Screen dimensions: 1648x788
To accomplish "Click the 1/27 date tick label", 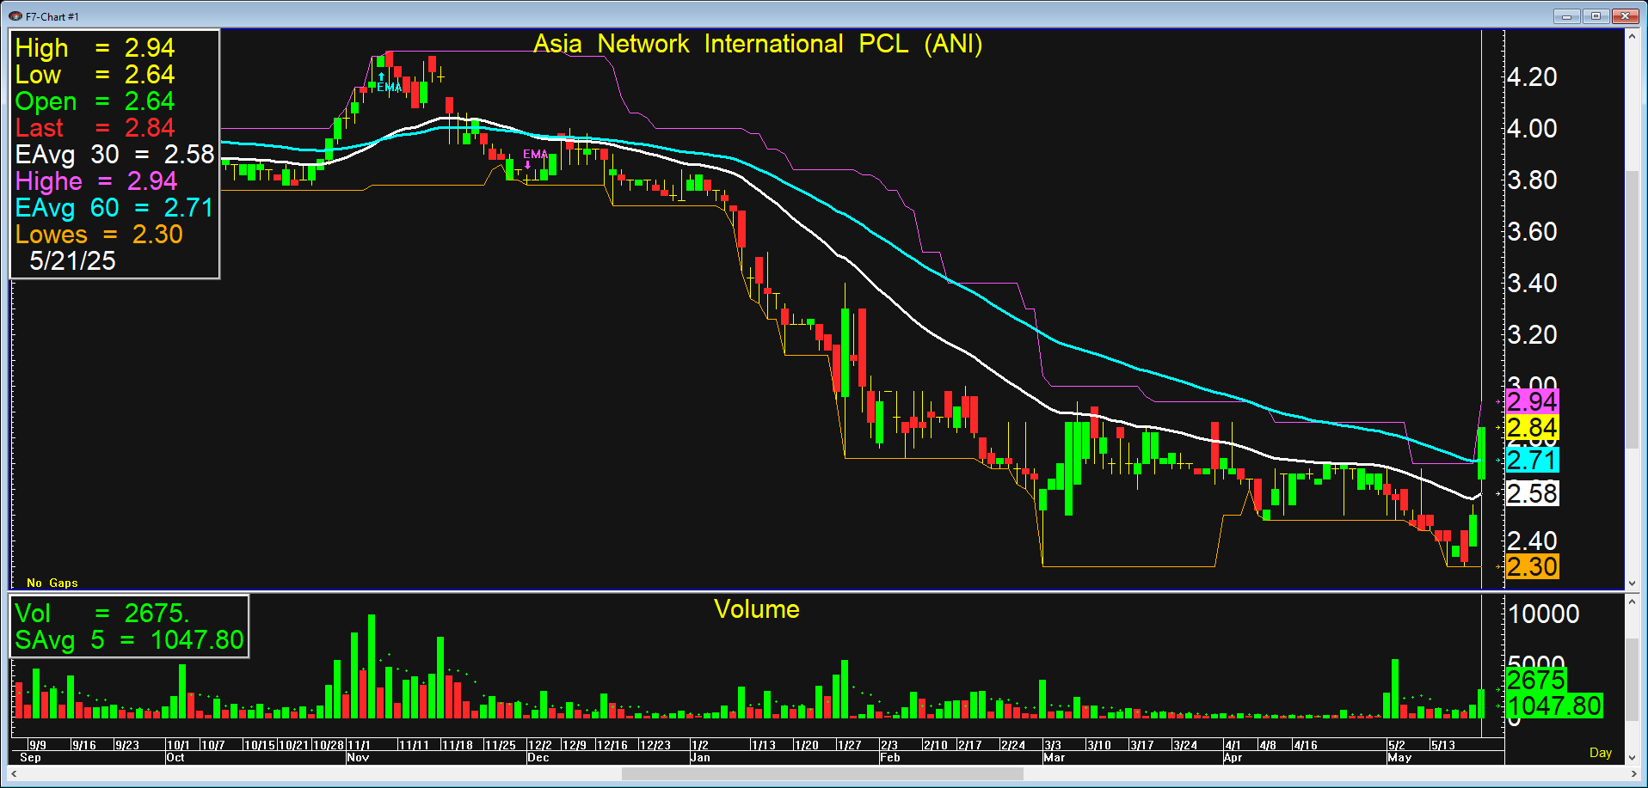I will point(850,745).
